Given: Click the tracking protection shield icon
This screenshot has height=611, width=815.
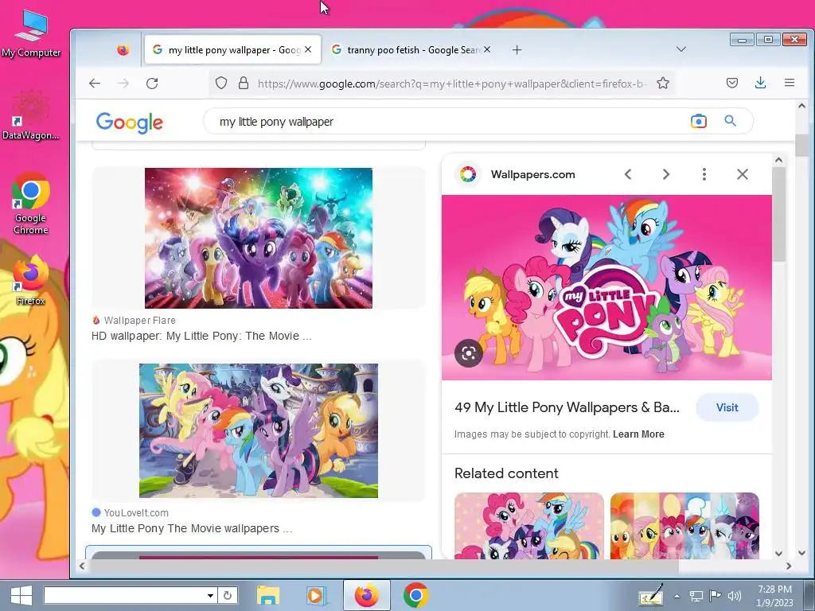Looking at the screenshot, I should (x=221, y=83).
